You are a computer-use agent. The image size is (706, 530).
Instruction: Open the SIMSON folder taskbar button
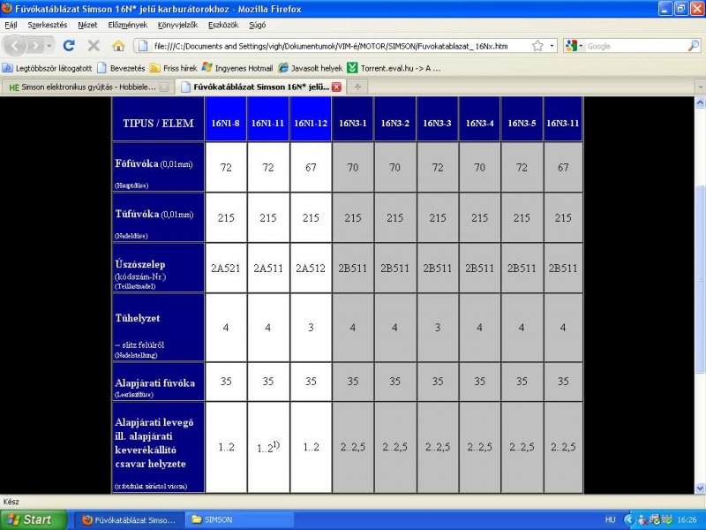(240, 519)
